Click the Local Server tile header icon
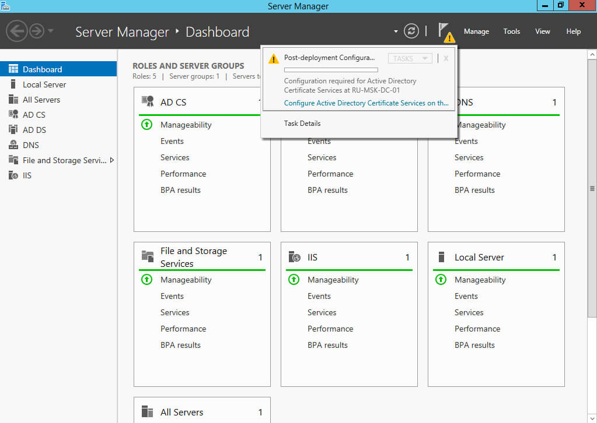The width and height of the screenshot is (597, 423). (x=442, y=257)
